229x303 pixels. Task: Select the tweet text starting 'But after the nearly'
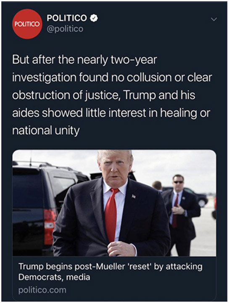point(112,95)
